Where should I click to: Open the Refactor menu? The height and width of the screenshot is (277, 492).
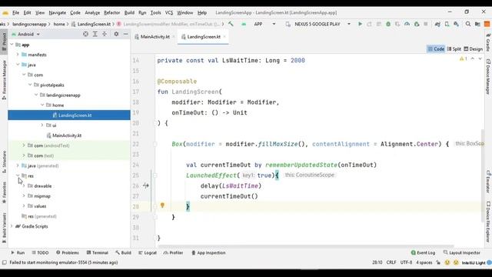point(111,12)
